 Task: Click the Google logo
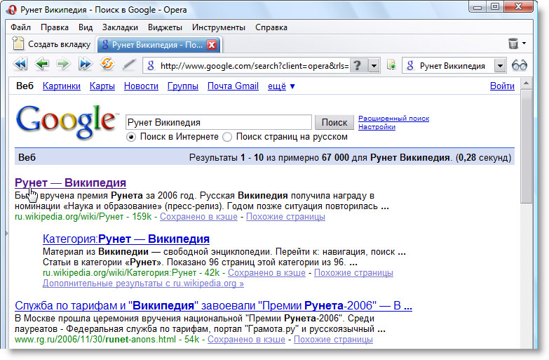(x=66, y=121)
